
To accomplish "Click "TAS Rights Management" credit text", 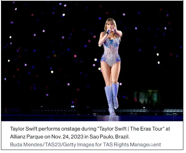I will tap(132, 145).
